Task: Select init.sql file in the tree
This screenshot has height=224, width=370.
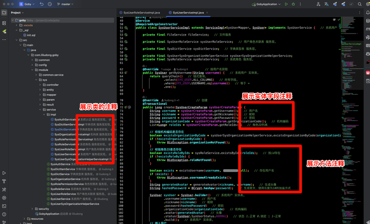Action: (31, 35)
